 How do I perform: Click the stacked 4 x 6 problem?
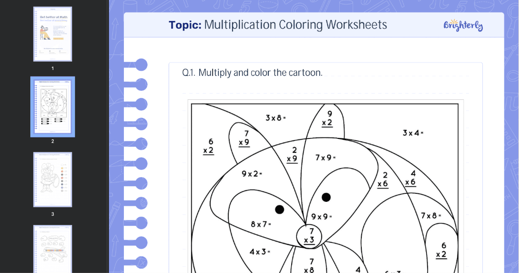coord(410,178)
